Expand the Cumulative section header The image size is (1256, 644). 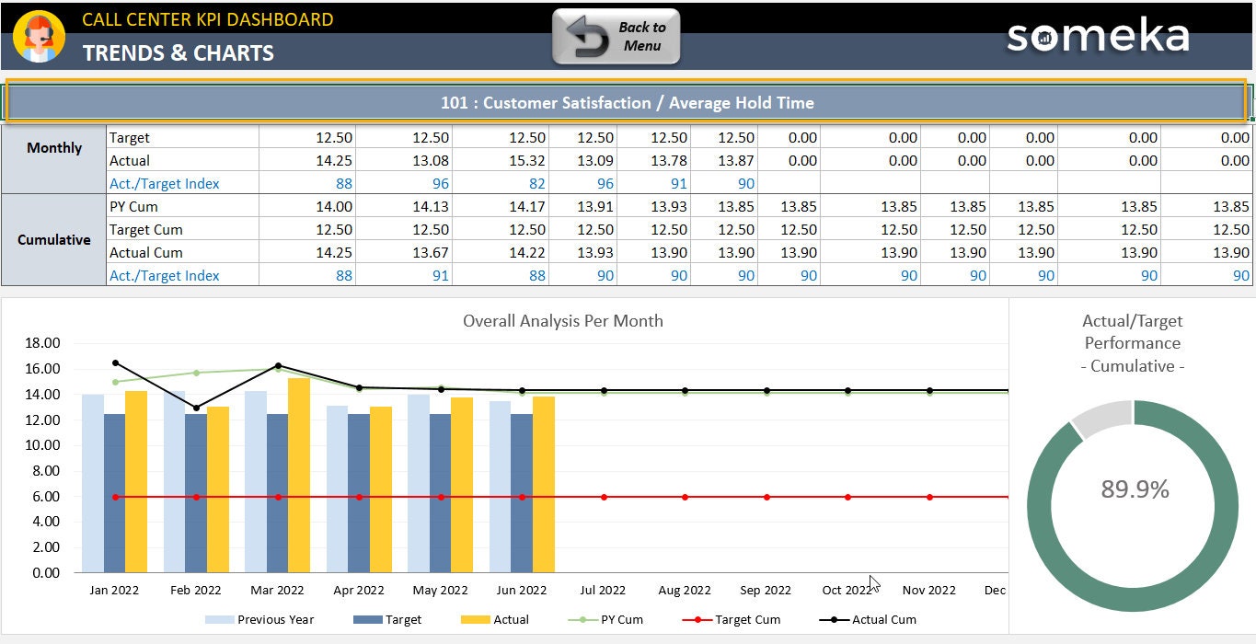point(54,240)
